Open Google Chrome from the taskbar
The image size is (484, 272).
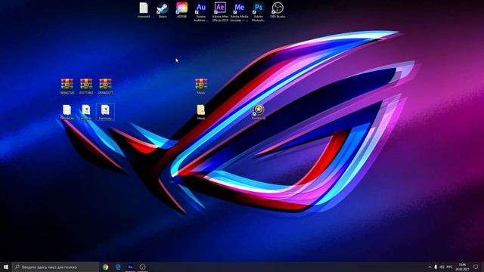tap(106, 267)
